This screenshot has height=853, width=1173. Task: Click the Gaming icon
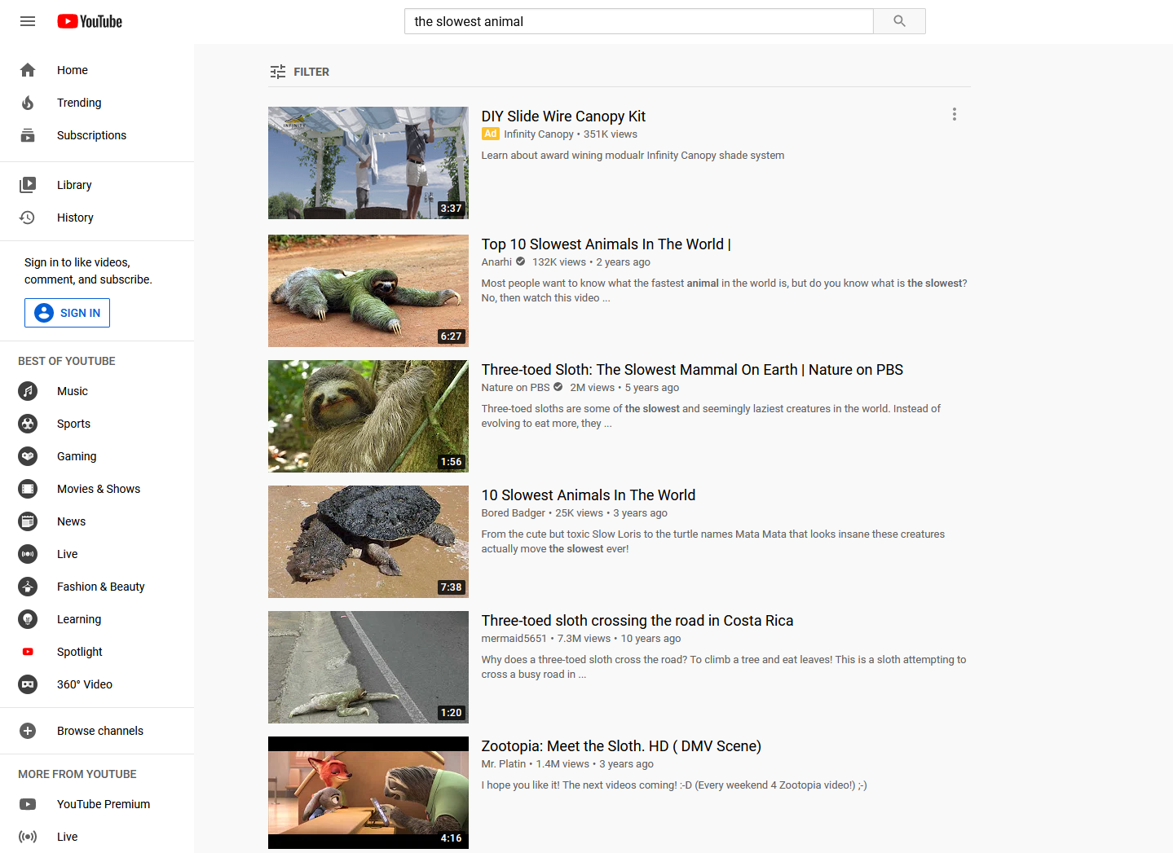(28, 456)
